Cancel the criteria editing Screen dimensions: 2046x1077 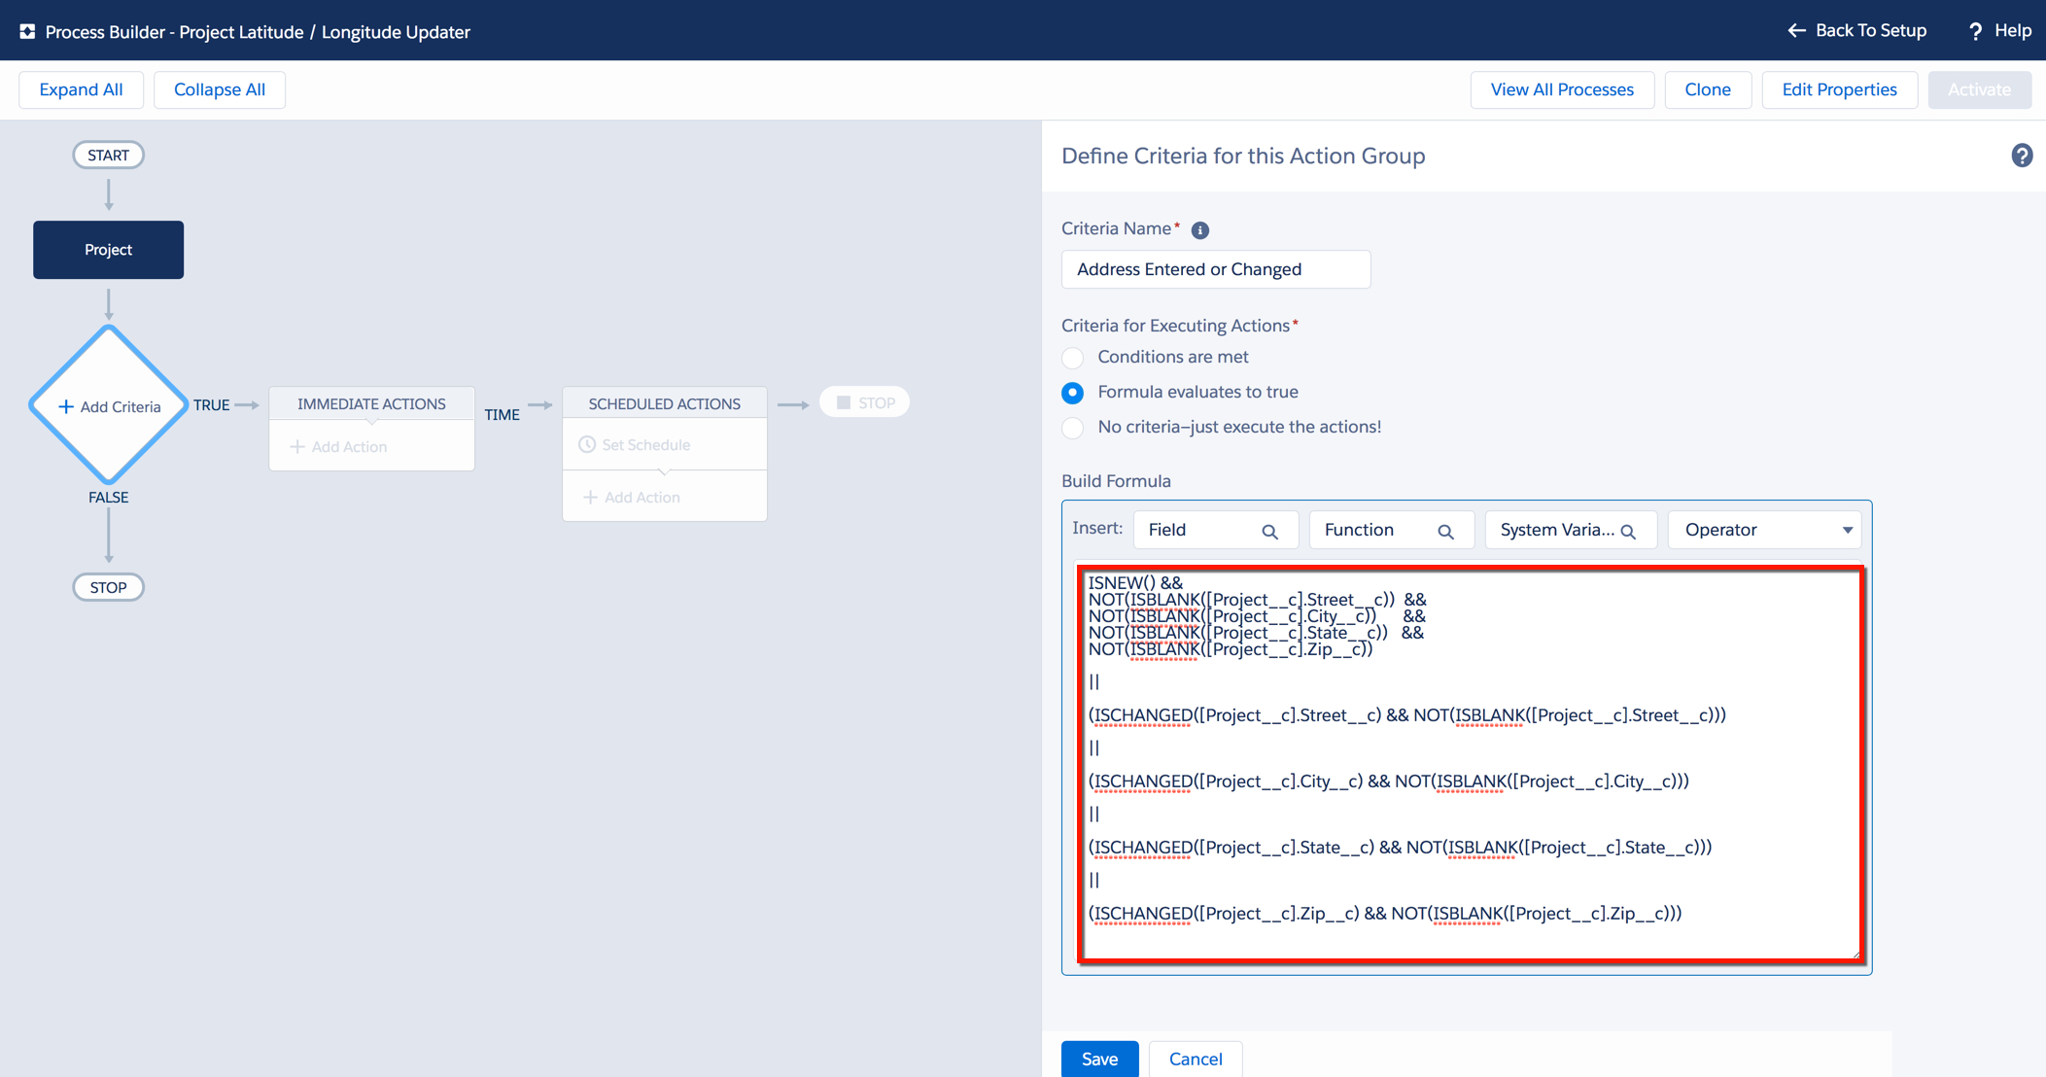(1195, 1059)
